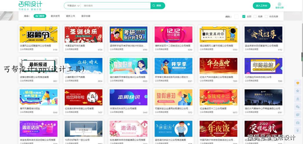
Task: Open the 圣诞快乐 template thumbnail
Action: [x=83, y=35]
